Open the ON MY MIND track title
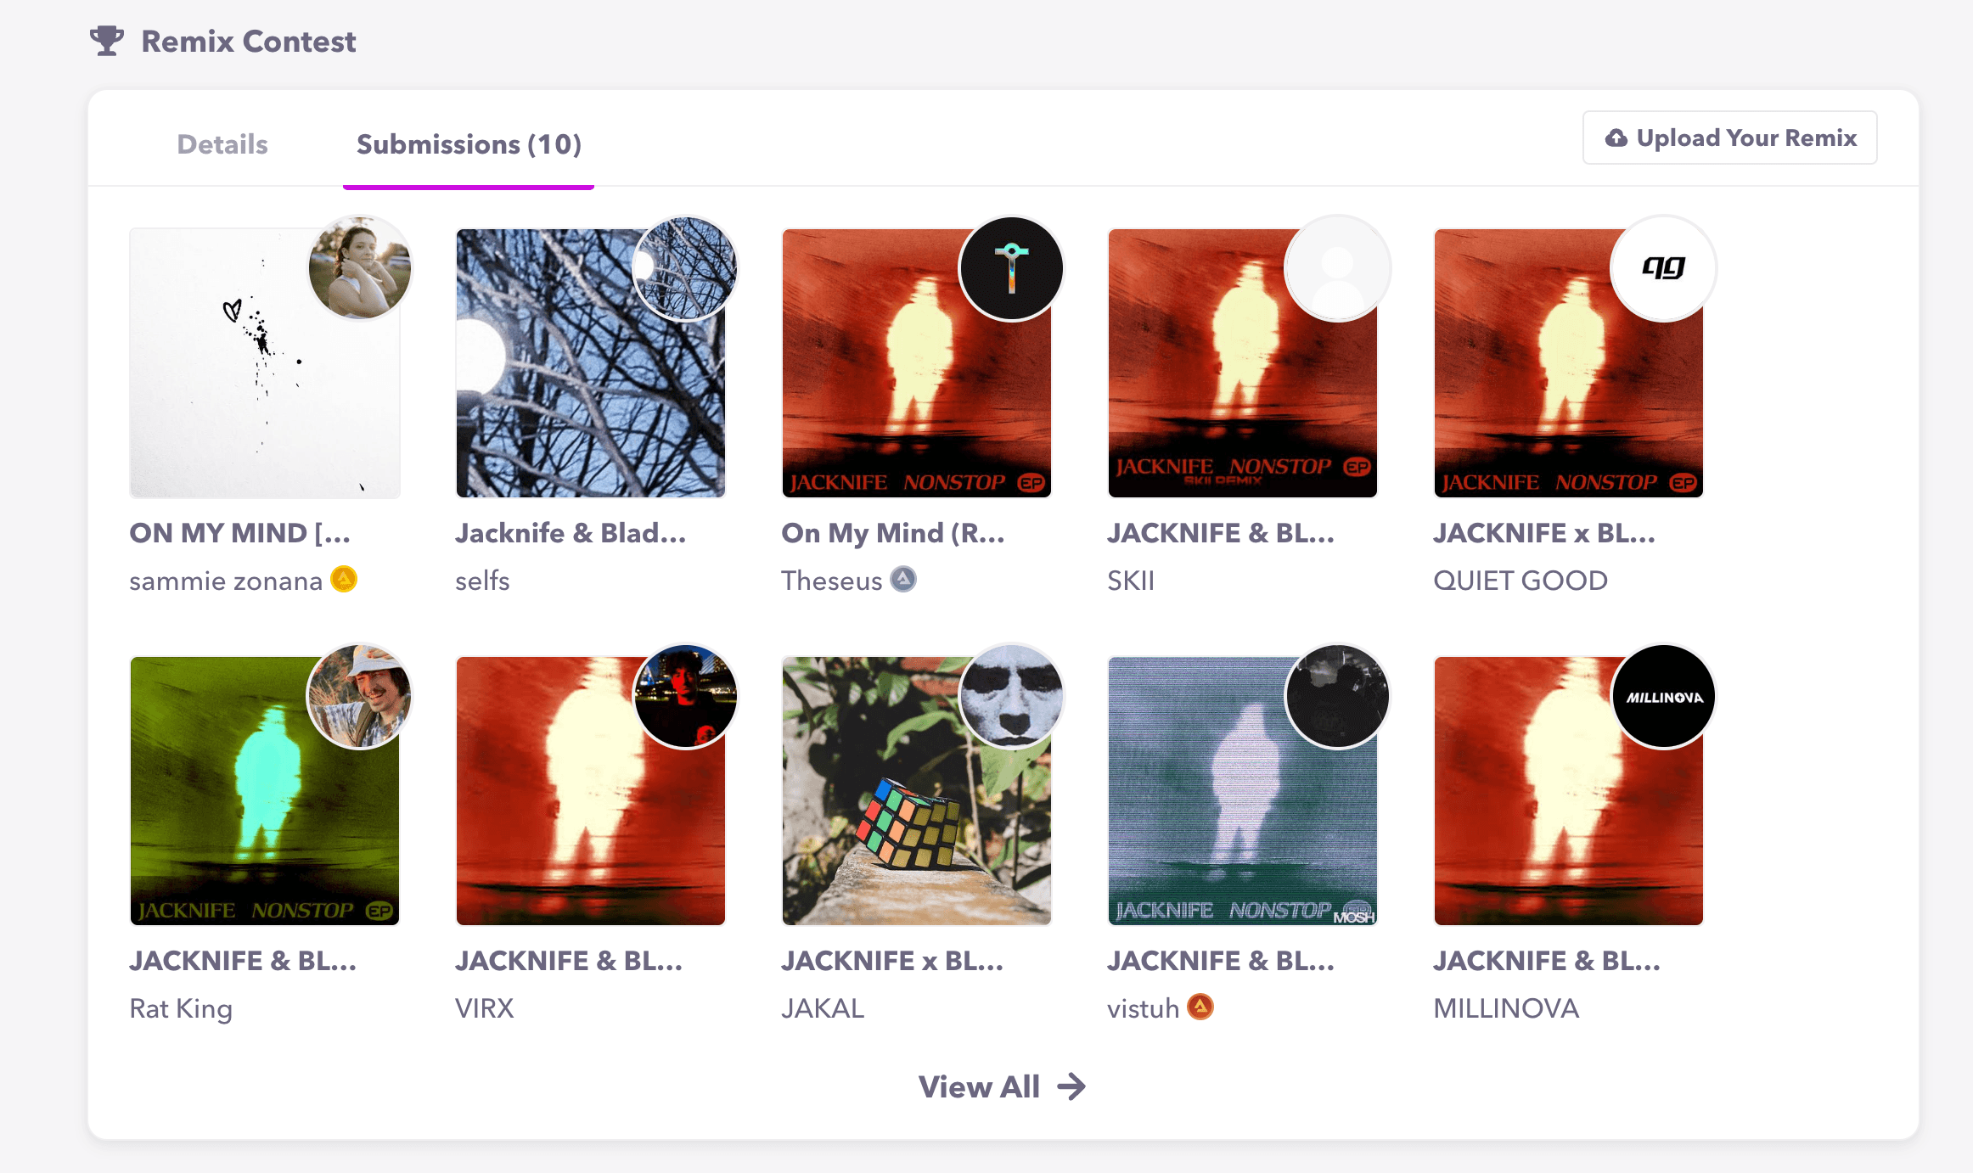This screenshot has width=1973, height=1173. pos(239,533)
